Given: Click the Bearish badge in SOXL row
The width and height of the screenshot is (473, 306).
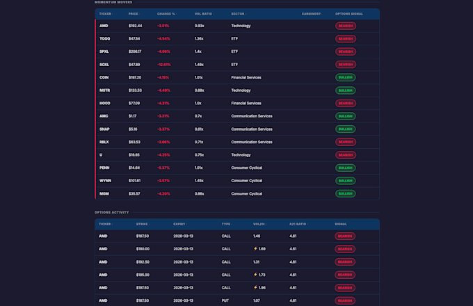Looking at the screenshot, I should coord(346,65).
